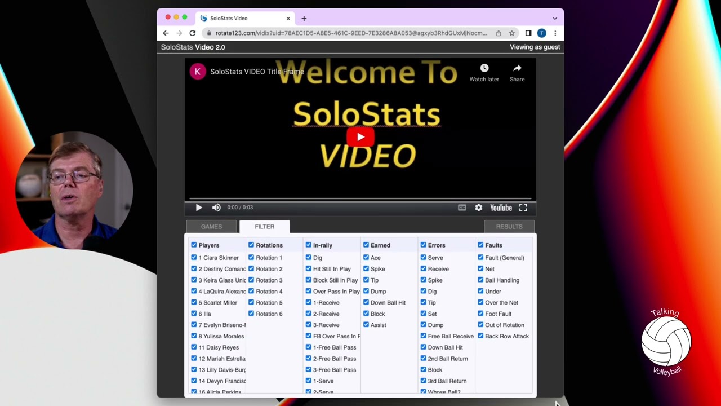Uncheck the Dig in-rally checkbox
721x406 pixels.
(308, 257)
